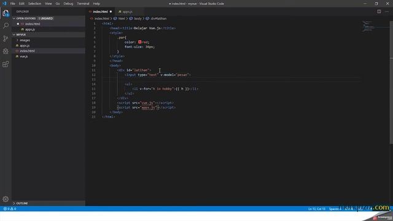Click the red color swatch in CSS
Viewport: 393px width, 221px height.
click(x=139, y=42)
